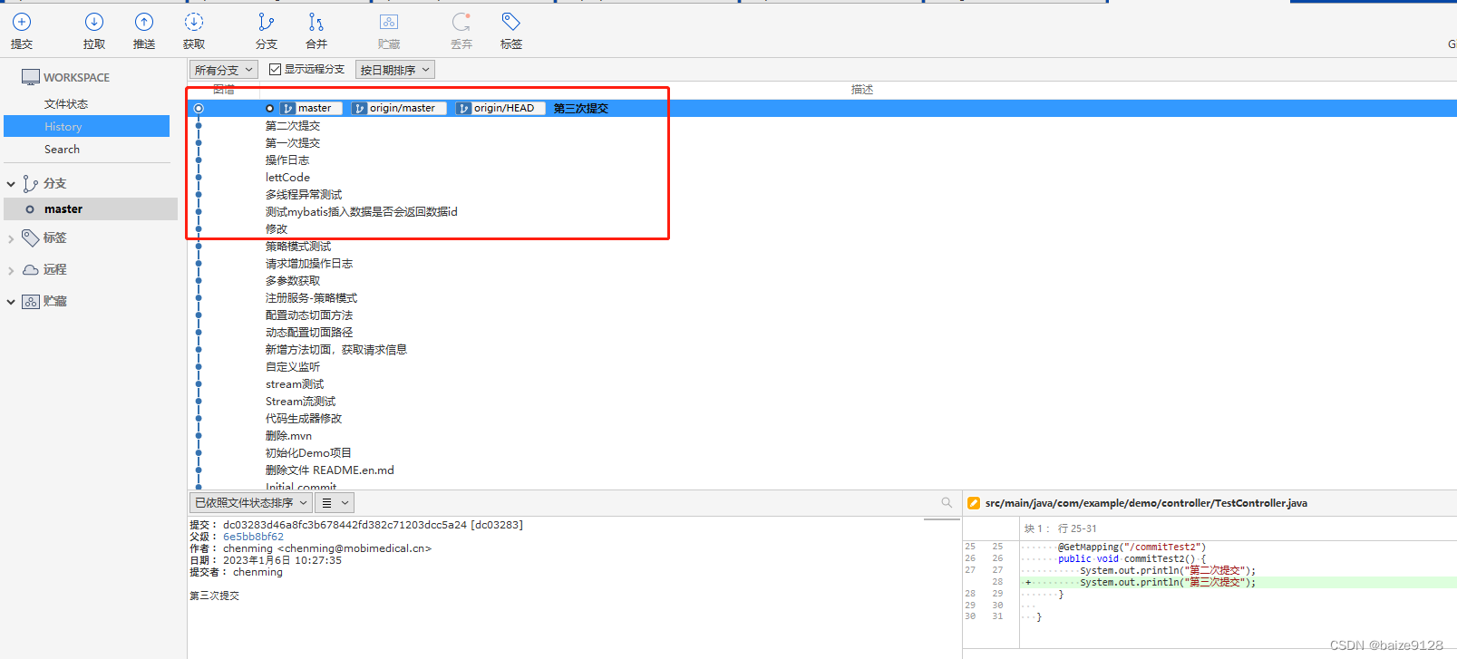The height and width of the screenshot is (659, 1457).
Task: Select the 动态配置切面路径 commit row
Action: point(822,333)
